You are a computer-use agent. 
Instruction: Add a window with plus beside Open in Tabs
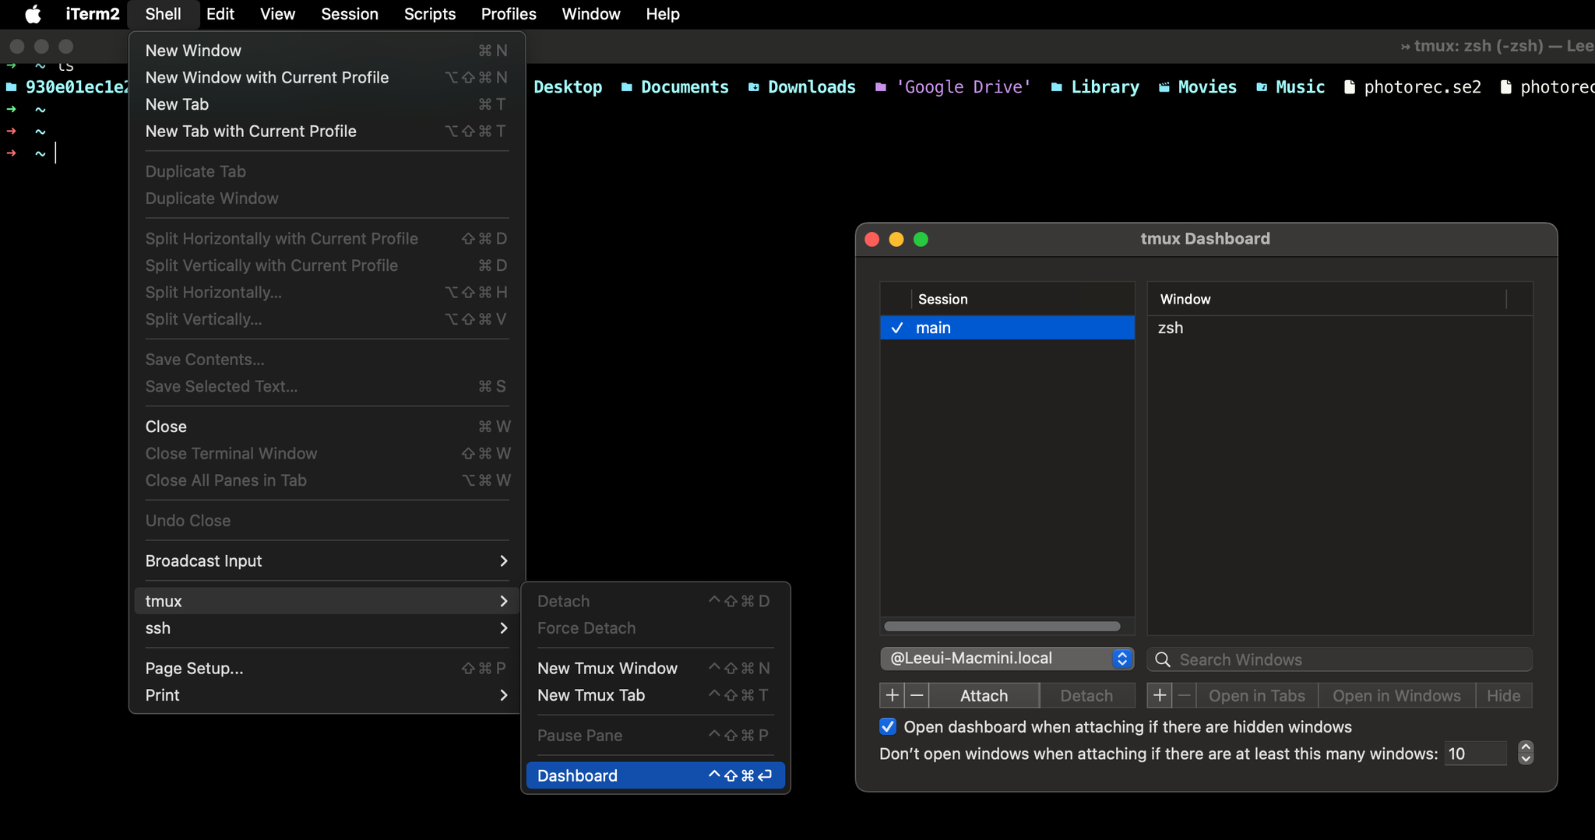pyautogui.click(x=1160, y=695)
